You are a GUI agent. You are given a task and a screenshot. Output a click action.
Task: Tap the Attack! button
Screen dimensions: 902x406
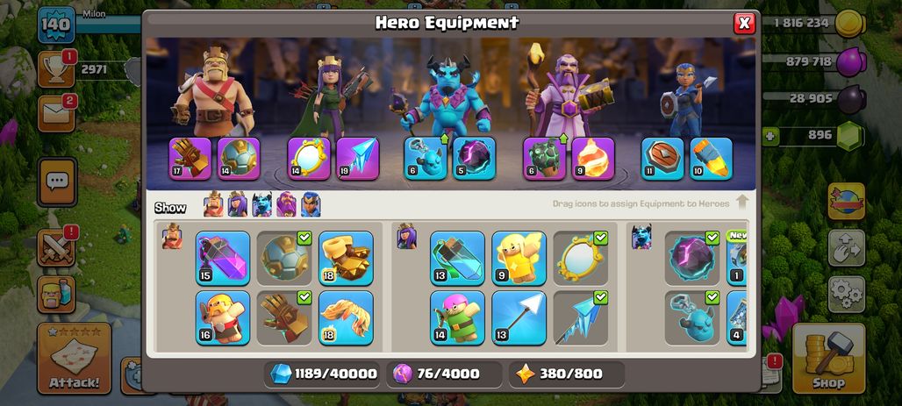(75, 359)
